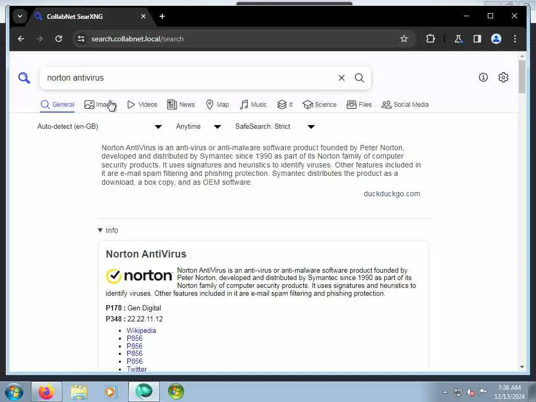Switch to the It search category
536x402 pixels.
click(285, 105)
